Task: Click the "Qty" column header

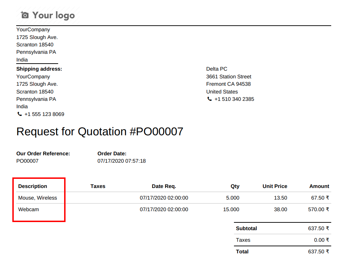Action: pyautogui.click(x=235, y=186)
